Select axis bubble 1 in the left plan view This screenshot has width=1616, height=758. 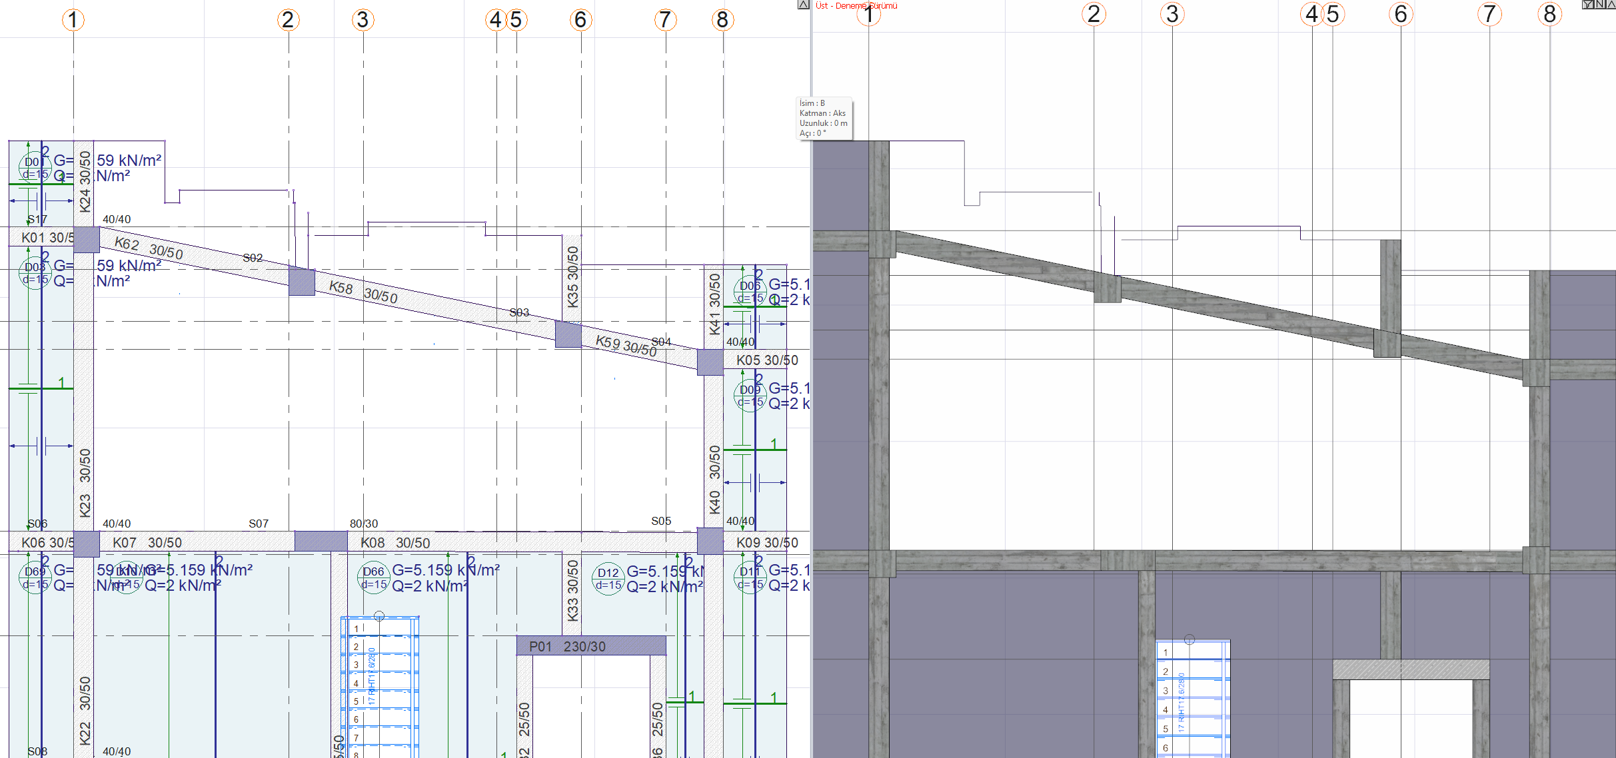73,20
